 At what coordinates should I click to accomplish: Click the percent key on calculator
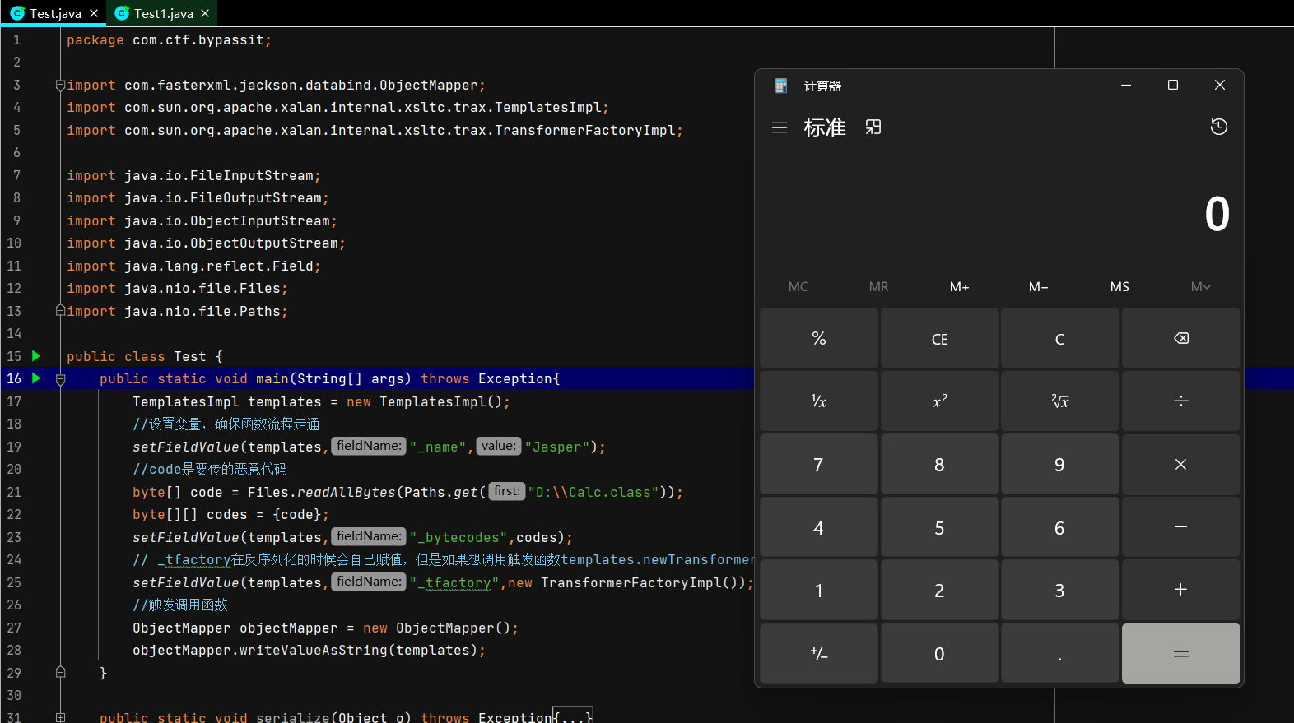pyautogui.click(x=819, y=338)
